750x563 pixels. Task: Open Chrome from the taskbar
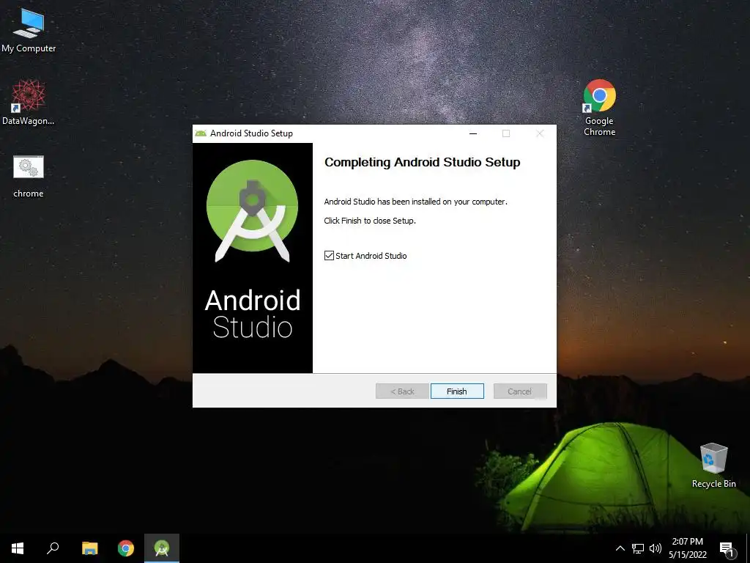[126, 548]
